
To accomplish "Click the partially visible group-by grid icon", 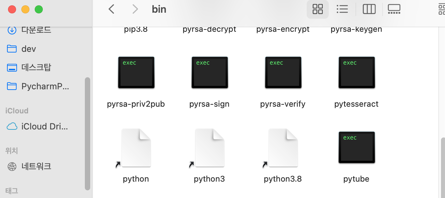I will tap(441, 9).
